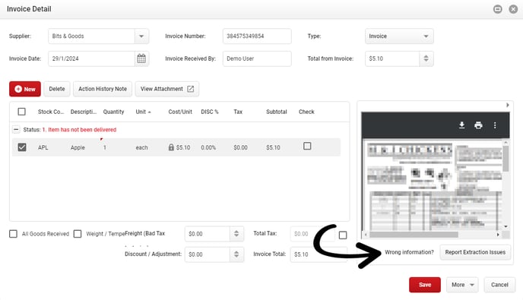Open the Invoice Date calendar picker
The image size is (523, 300).
tap(141, 58)
